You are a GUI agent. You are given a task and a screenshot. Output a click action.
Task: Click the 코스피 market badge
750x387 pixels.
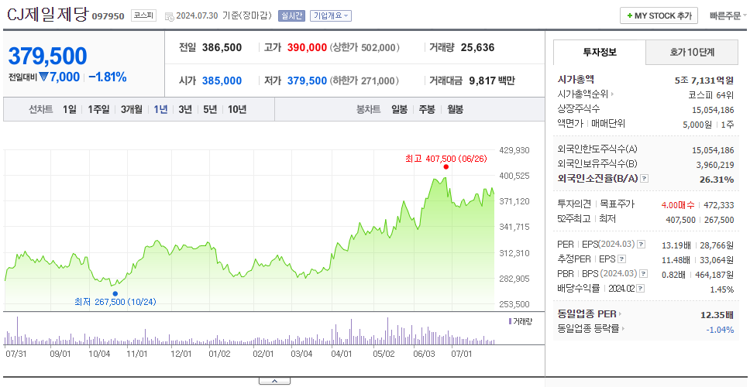click(143, 15)
